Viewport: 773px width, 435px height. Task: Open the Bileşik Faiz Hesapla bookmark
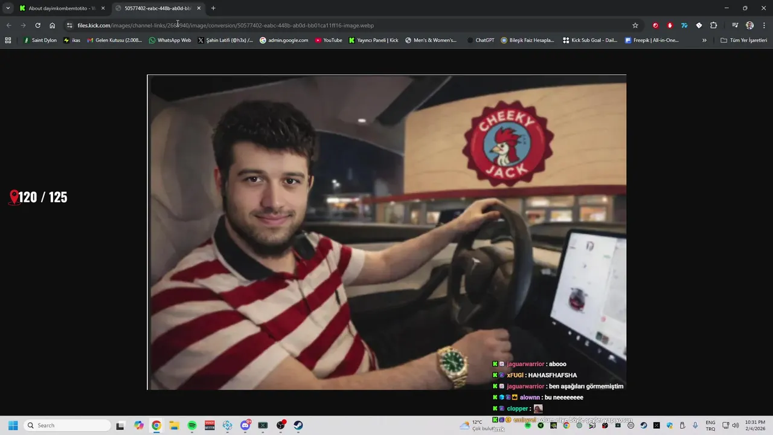pos(527,40)
